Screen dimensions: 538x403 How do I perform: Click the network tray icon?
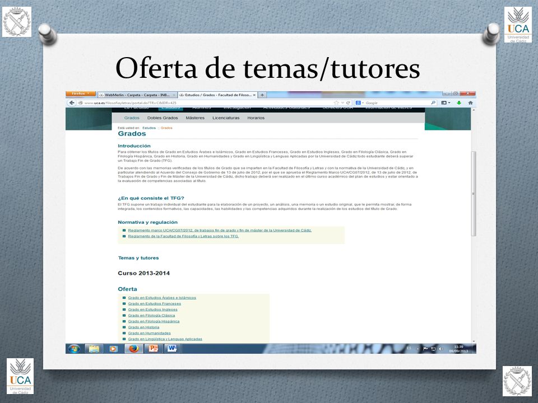click(x=433, y=349)
